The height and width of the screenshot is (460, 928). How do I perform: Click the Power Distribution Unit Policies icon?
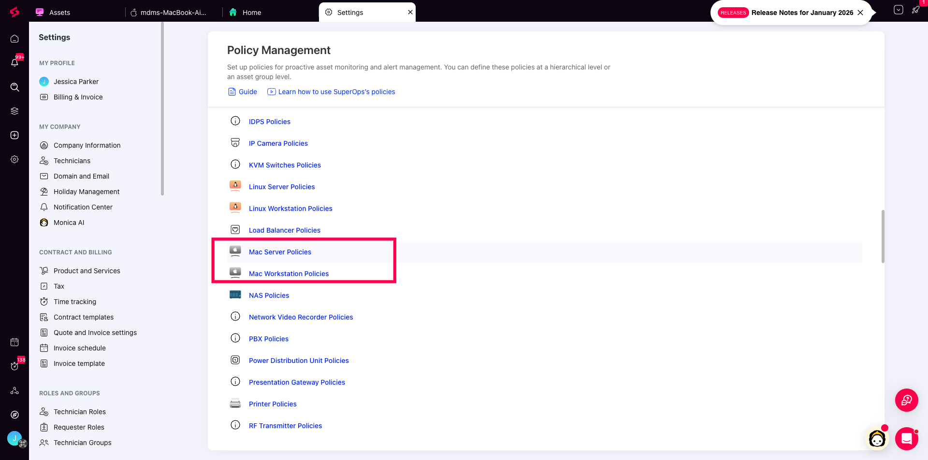tap(235, 360)
